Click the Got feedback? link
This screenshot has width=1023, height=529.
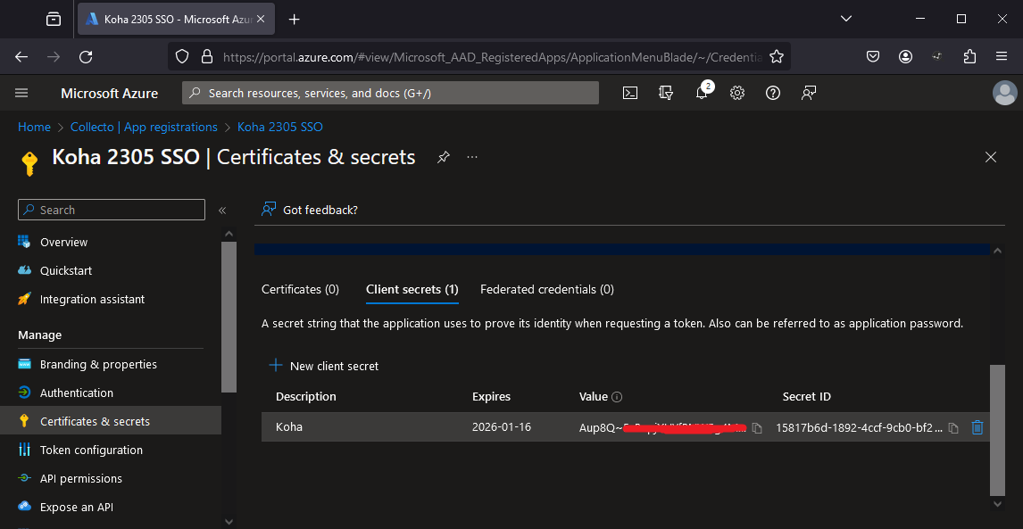310,210
